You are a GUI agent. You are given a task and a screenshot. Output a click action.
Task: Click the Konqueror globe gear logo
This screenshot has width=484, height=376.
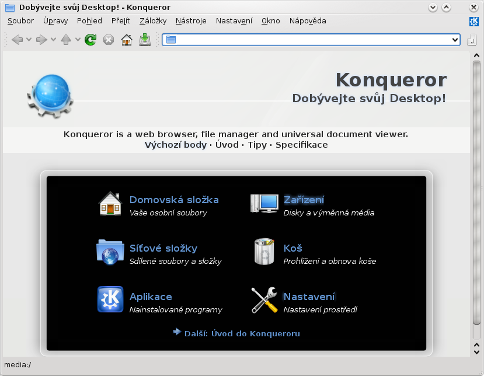pyautogui.click(x=50, y=96)
